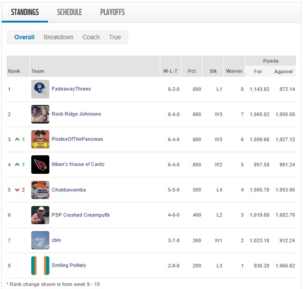Open the Rock Ridge Johnsons team link

coord(76,114)
